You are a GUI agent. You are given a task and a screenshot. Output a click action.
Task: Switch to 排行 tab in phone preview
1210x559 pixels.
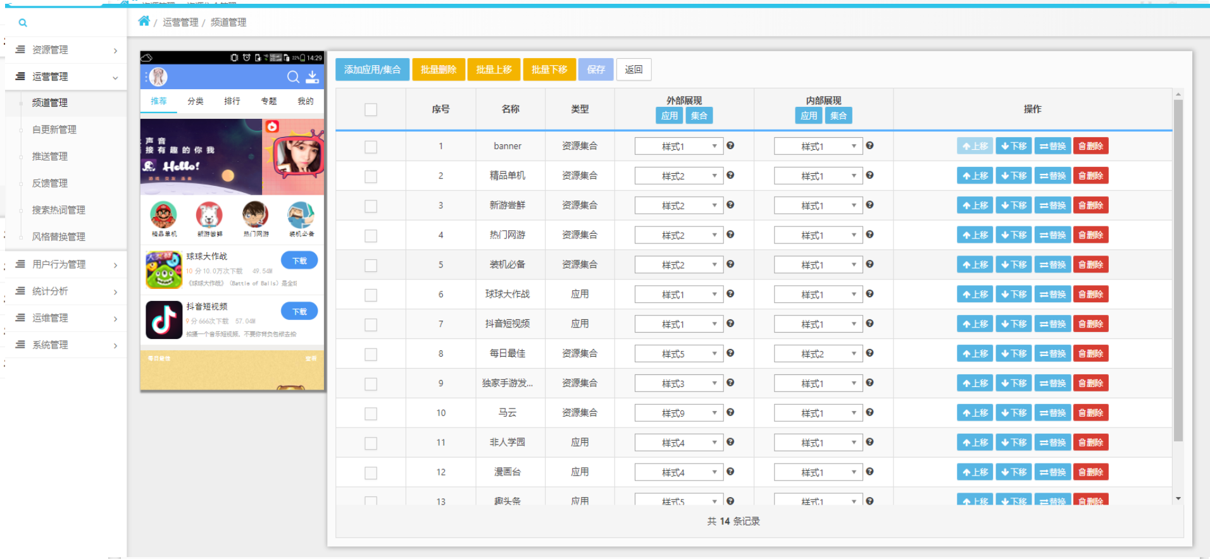click(232, 101)
